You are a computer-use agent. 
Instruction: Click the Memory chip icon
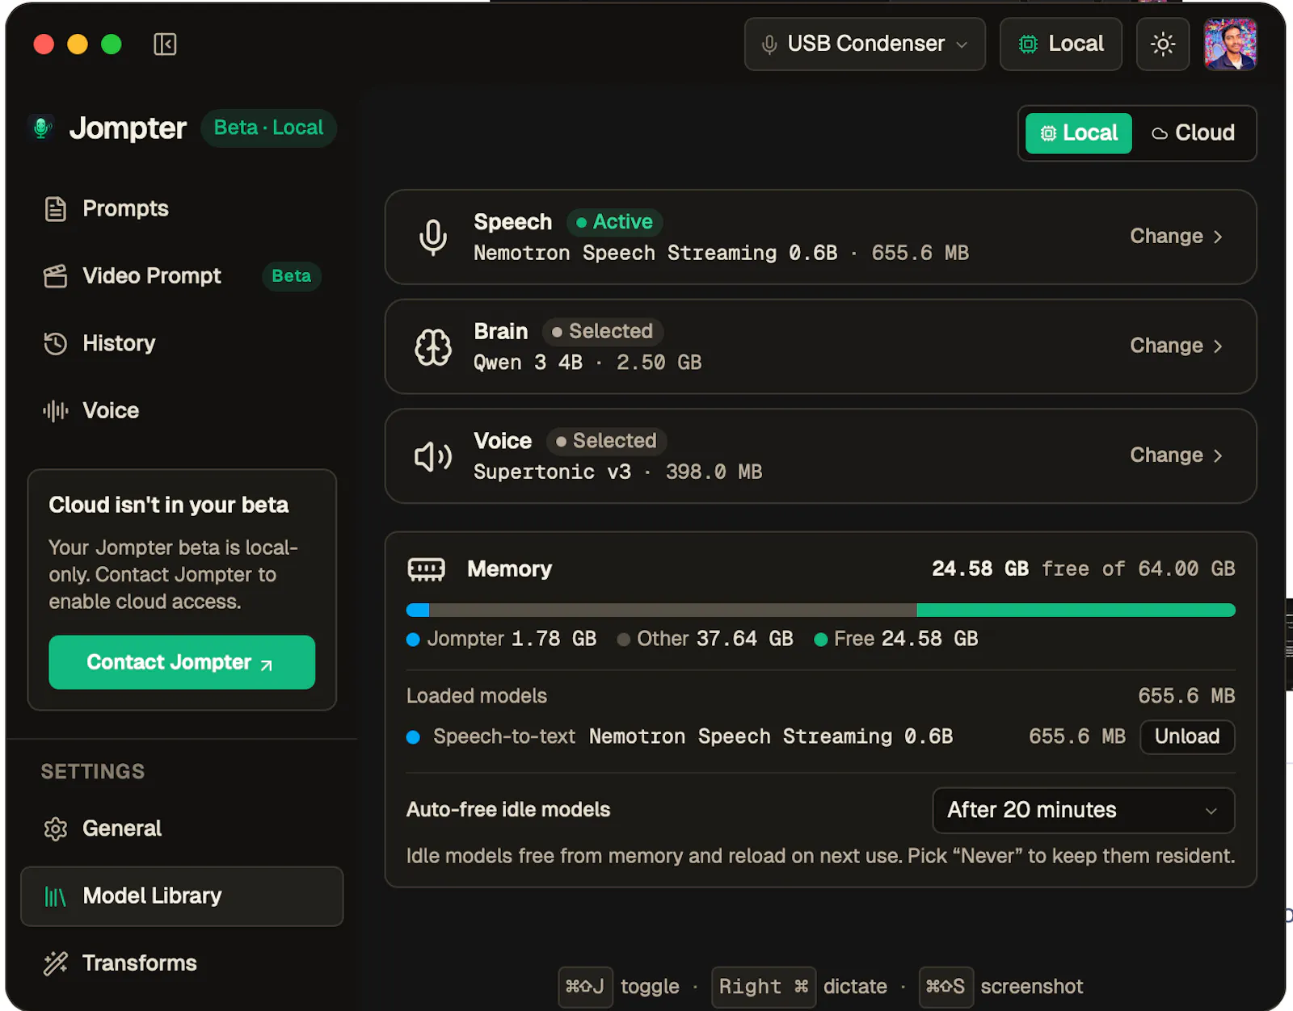pos(426,569)
